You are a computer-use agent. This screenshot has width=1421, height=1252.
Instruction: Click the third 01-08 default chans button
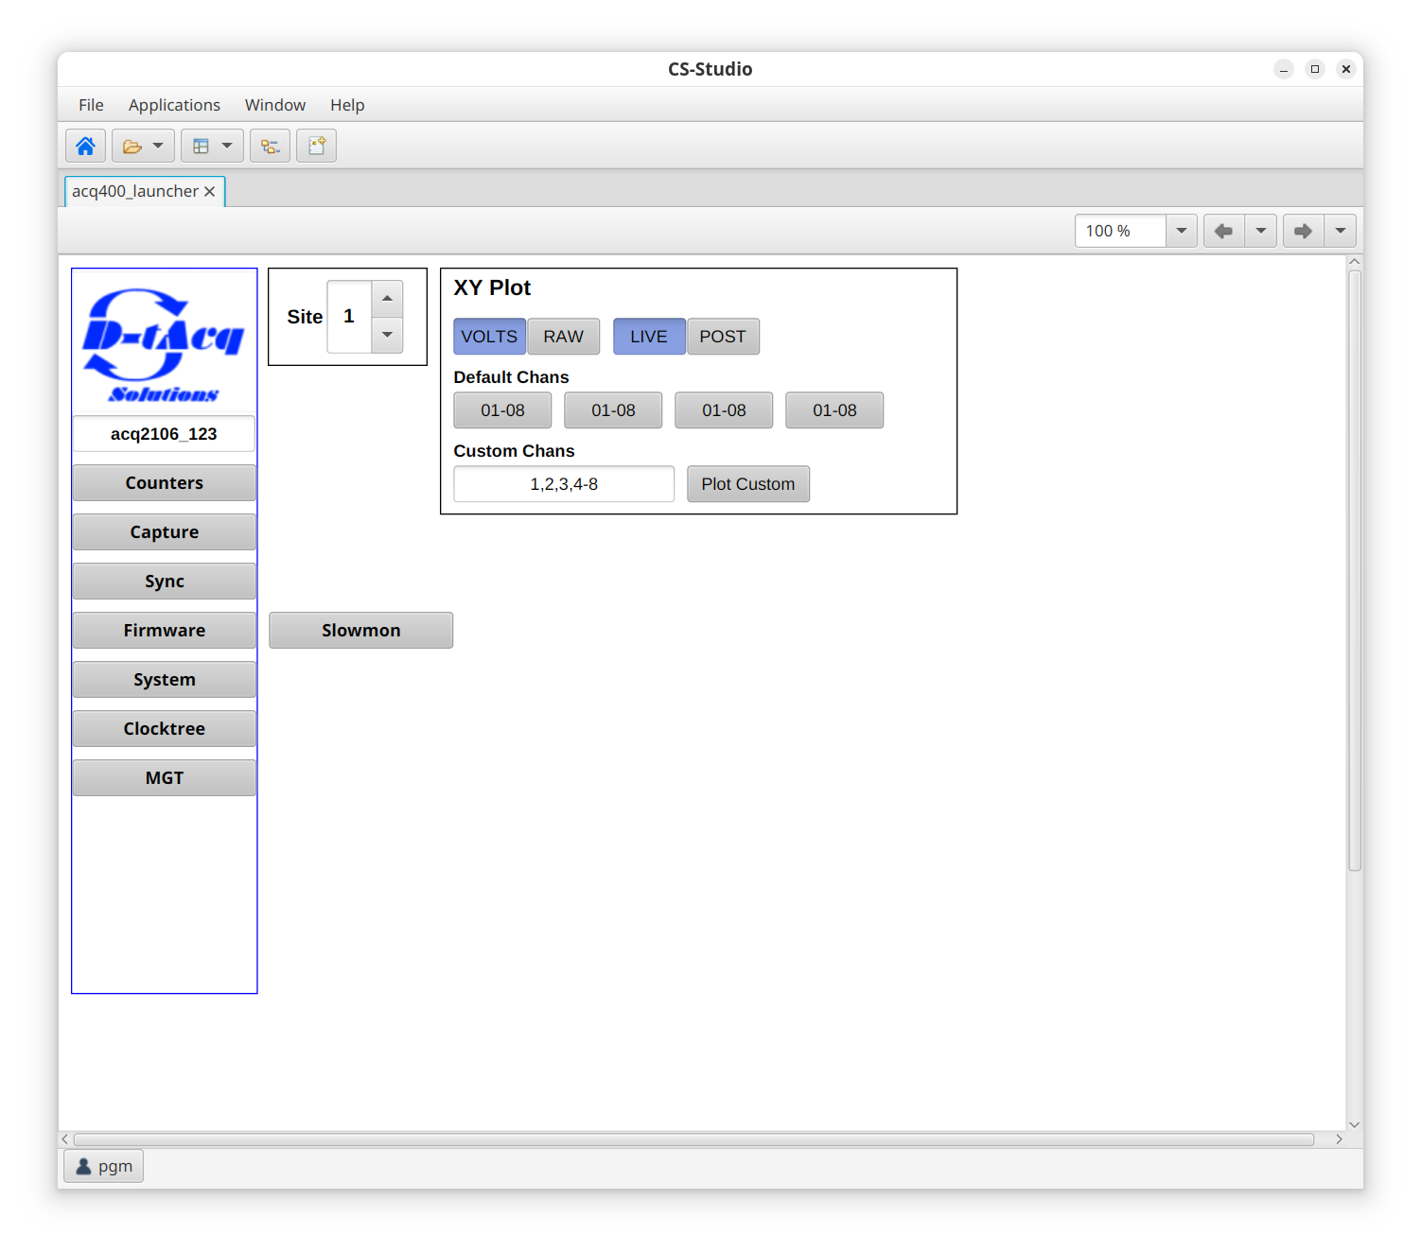tap(724, 410)
